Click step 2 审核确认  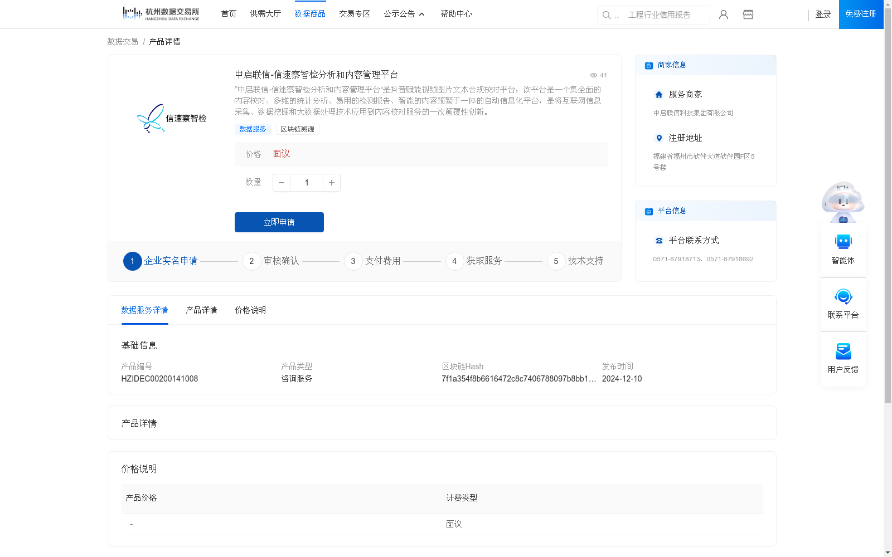point(271,261)
